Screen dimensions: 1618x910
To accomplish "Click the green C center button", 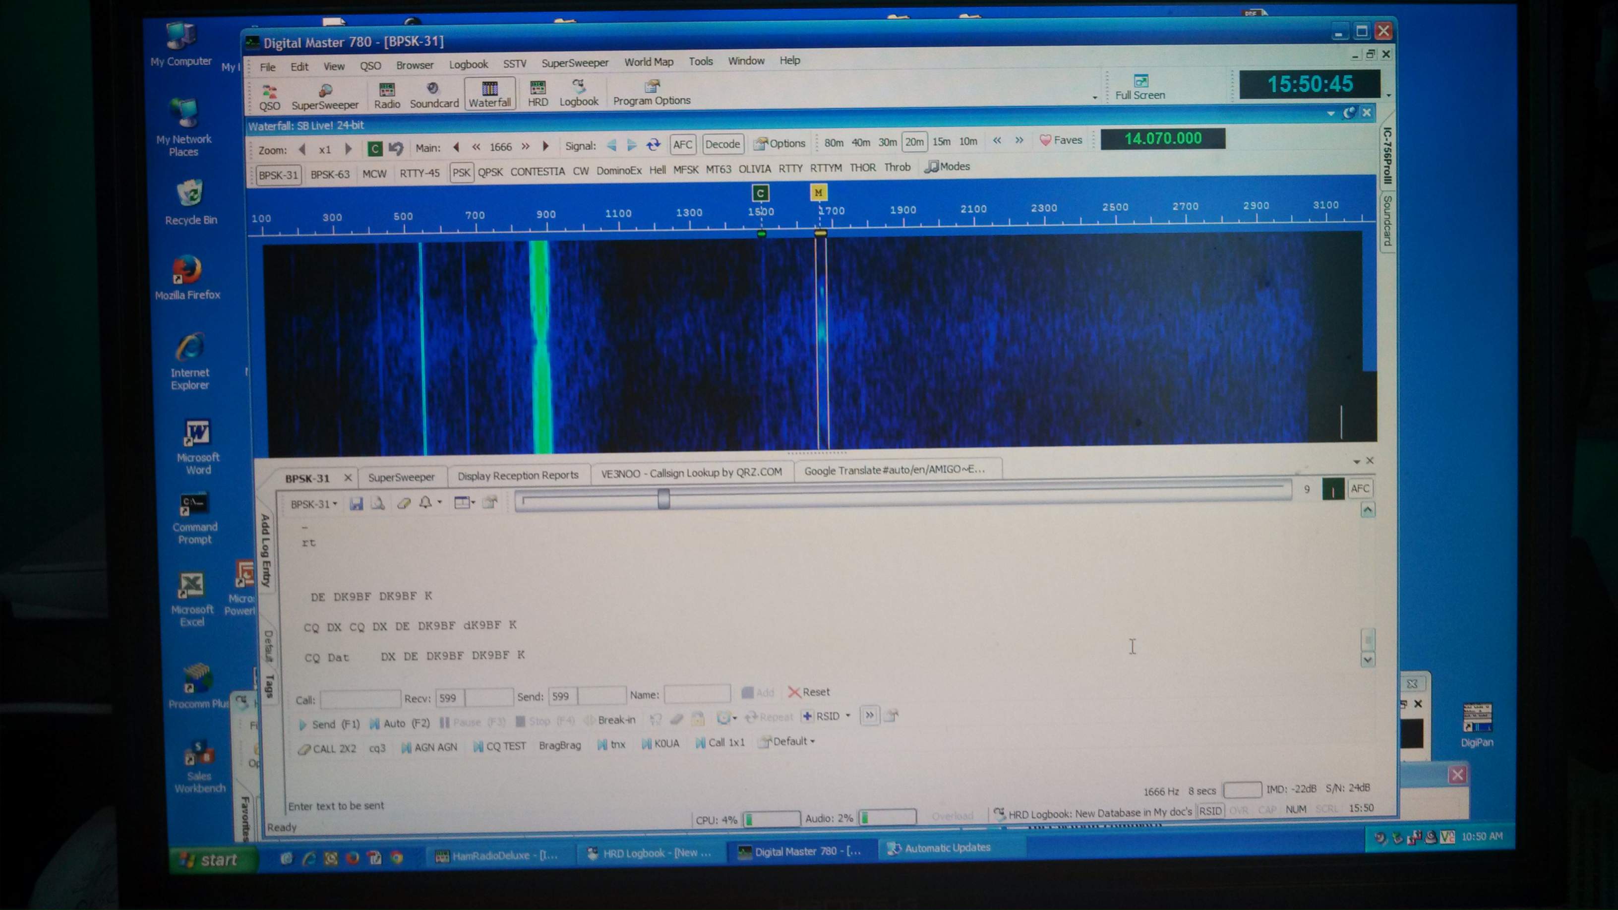I will [375, 149].
